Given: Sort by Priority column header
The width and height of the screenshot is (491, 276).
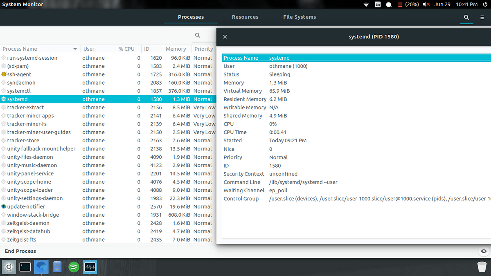Looking at the screenshot, I should coord(204,49).
